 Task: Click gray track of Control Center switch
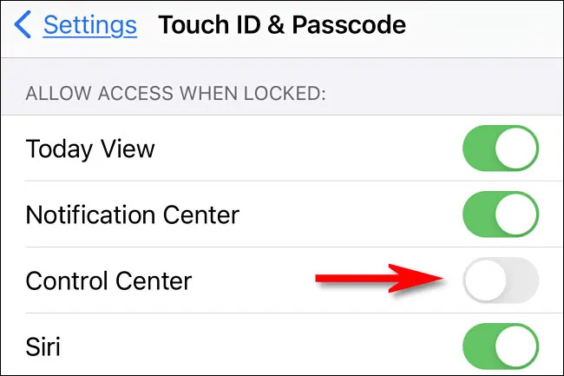pyautogui.click(x=523, y=280)
